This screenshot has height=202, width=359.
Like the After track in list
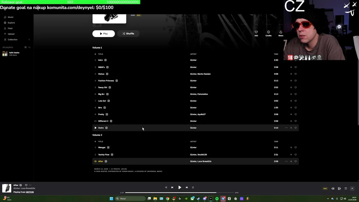[x=296, y=161]
